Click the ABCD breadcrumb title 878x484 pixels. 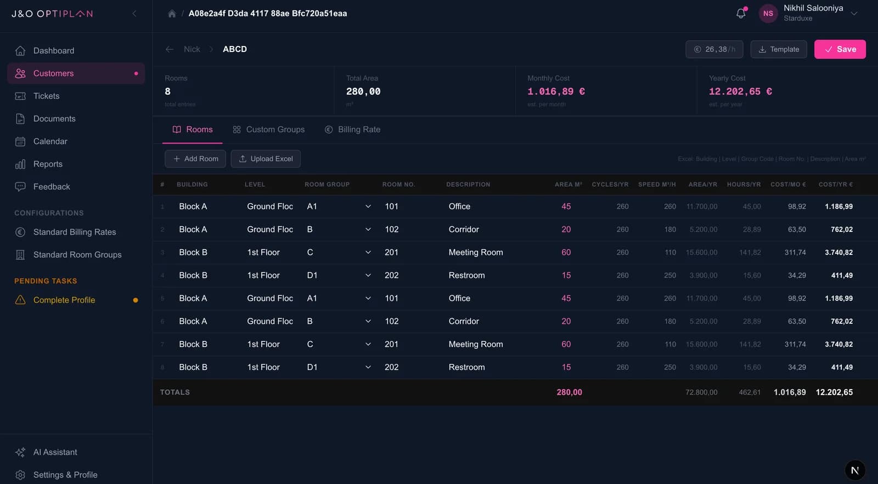point(235,49)
